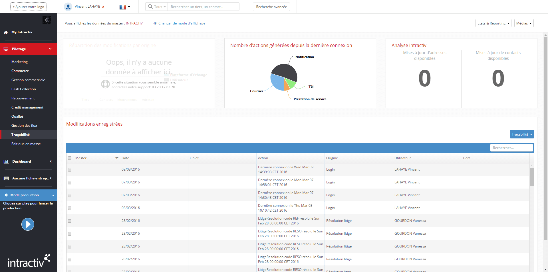Select the first 28/02/2016 row checkbox
Image resolution: width=548 pixels, height=272 pixels.
point(70,221)
